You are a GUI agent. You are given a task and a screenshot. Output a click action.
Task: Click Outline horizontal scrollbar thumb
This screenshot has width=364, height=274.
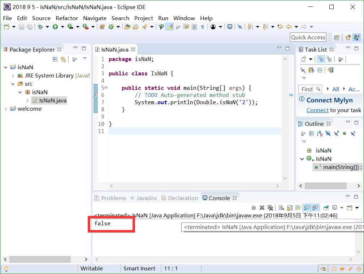[x=326, y=186]
